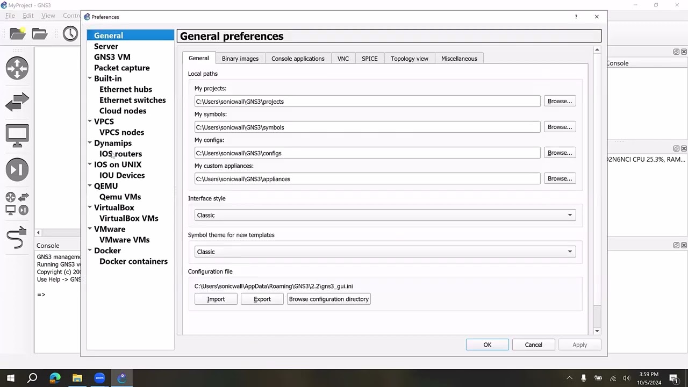Open the notification center icon
688x387 pixels.
pos(673,378)
